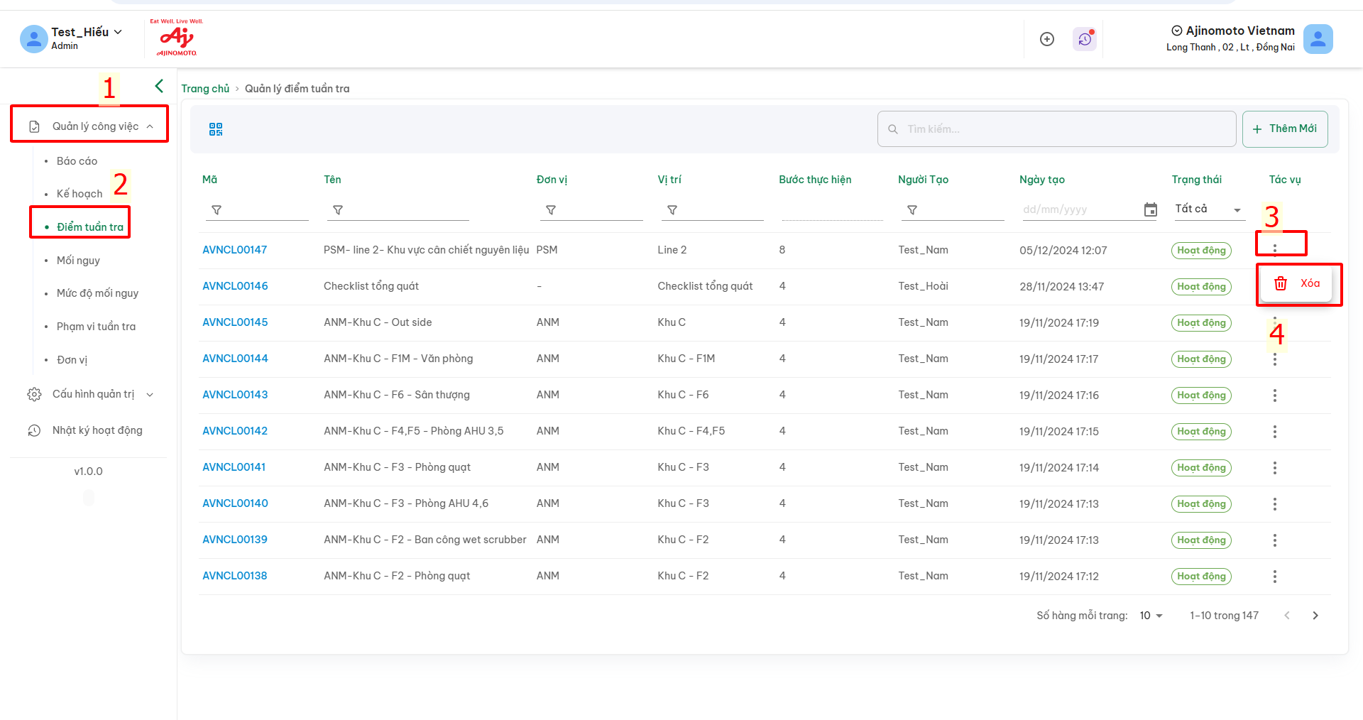Open Điểm tuần tra in the sidebar

click(90, 227)
